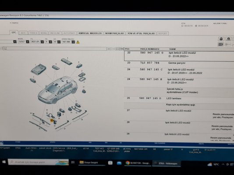This screenshot has width=234, height=175.
Task: Open the a3 ısı desktop shortcut
Action: point(86,148)
